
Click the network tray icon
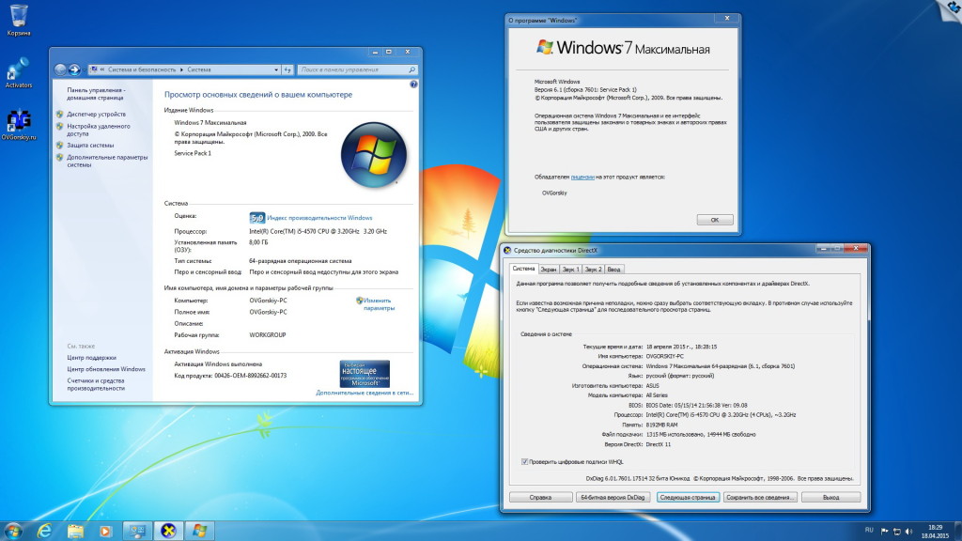pos(896,532)
